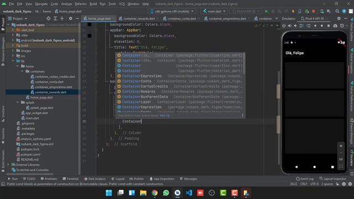The height and width of the screenshot is (199, 354).
Task: Show hidden editor tabs chevron
Action: pos(277,18)
